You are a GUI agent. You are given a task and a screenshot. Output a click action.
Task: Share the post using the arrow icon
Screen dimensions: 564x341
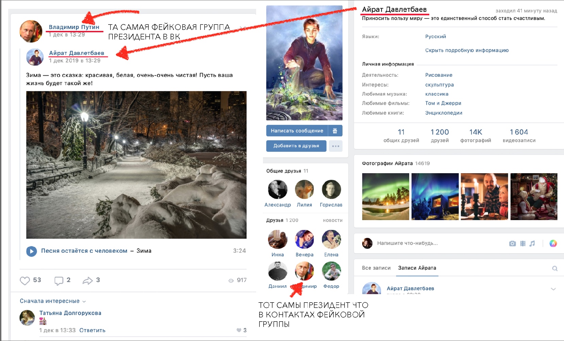87,281
